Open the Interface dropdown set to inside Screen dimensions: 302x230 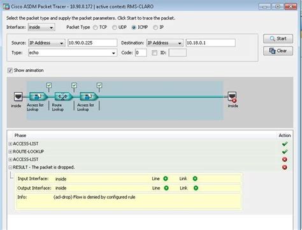[41, 27]
